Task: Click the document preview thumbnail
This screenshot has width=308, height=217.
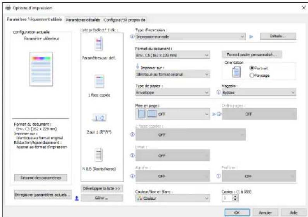Action: click(41, 69)
